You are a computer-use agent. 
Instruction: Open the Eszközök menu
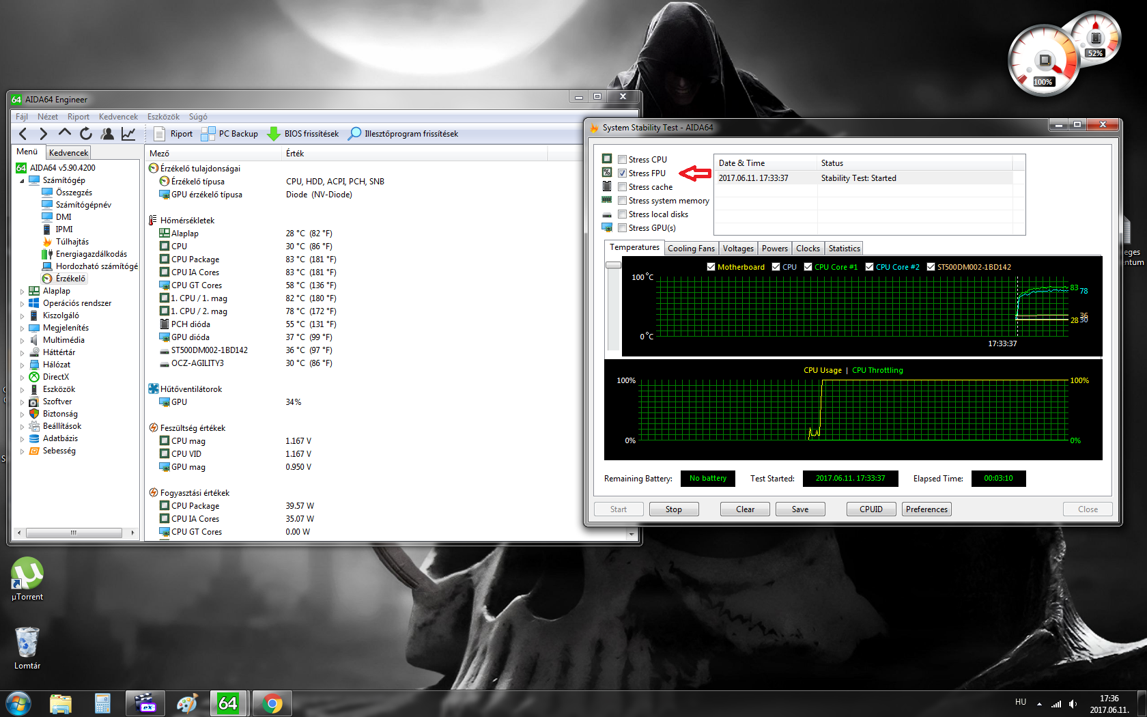[163, 117]
